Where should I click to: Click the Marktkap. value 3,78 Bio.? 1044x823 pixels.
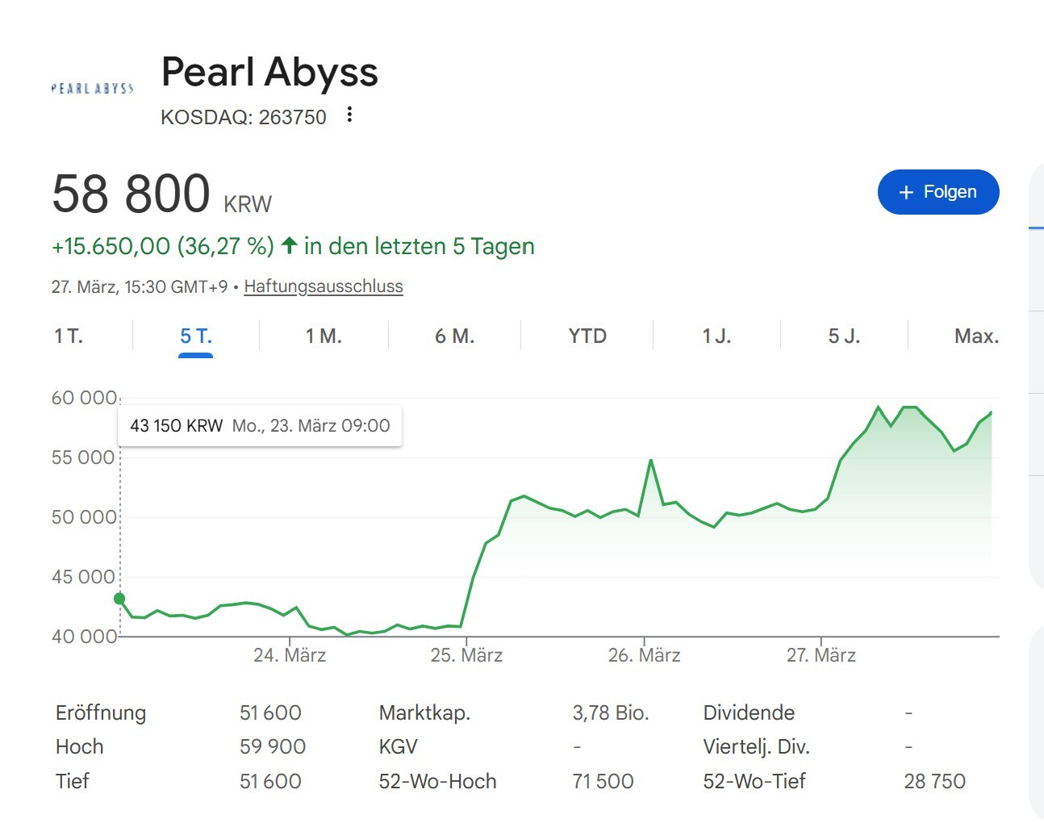tap(610, 712)
